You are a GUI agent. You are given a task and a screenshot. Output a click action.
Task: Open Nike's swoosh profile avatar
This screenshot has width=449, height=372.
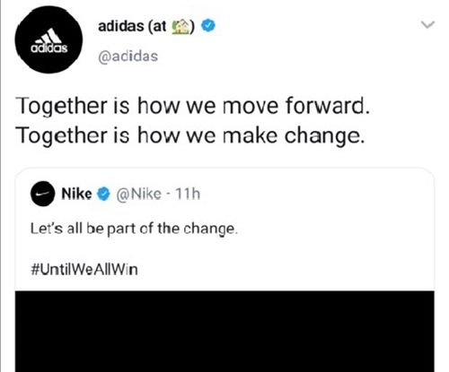coord(42,194)
